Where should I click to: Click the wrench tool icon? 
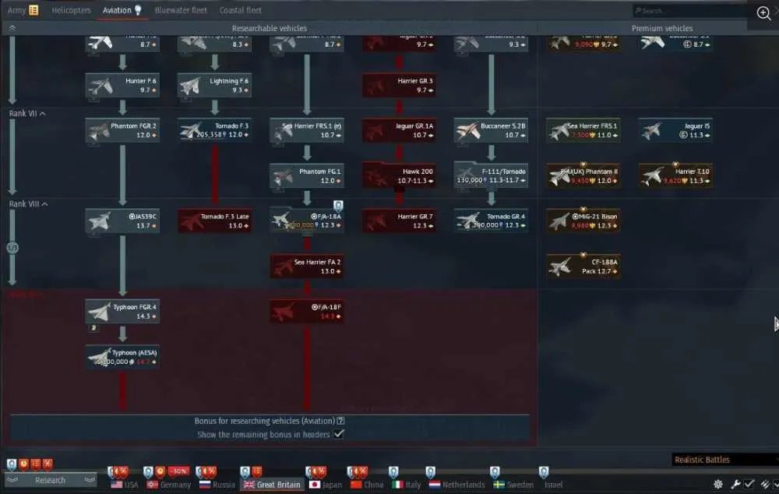click(x=735, y=484)
